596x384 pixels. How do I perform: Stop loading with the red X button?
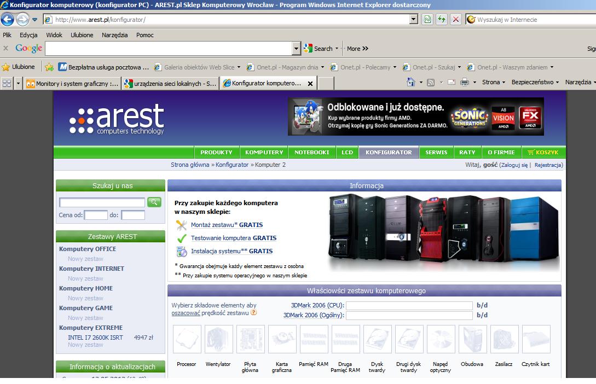click(455, 20)
